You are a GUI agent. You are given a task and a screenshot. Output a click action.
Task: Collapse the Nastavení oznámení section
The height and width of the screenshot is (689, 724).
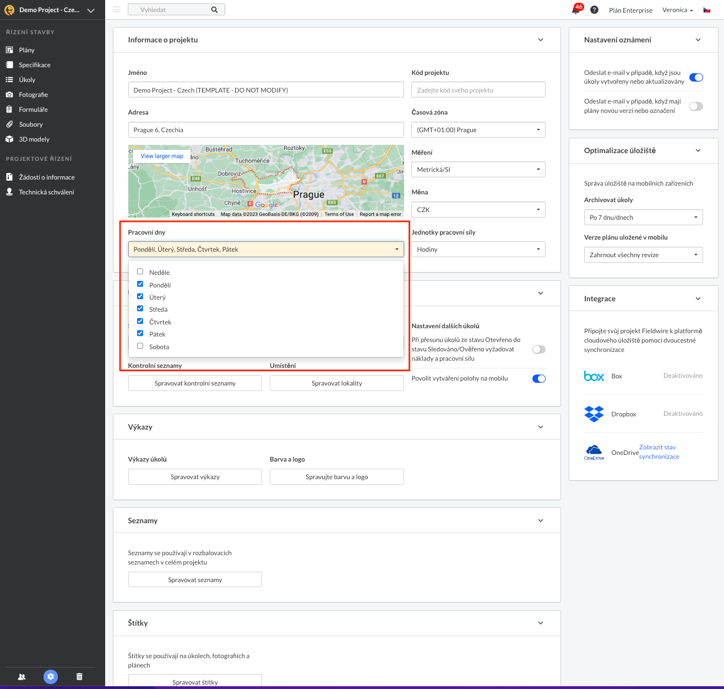(698, 40)
